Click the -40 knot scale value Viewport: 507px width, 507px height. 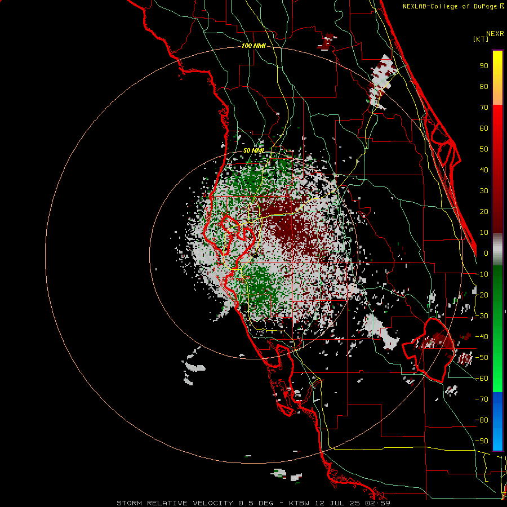(x=482, y=337)
